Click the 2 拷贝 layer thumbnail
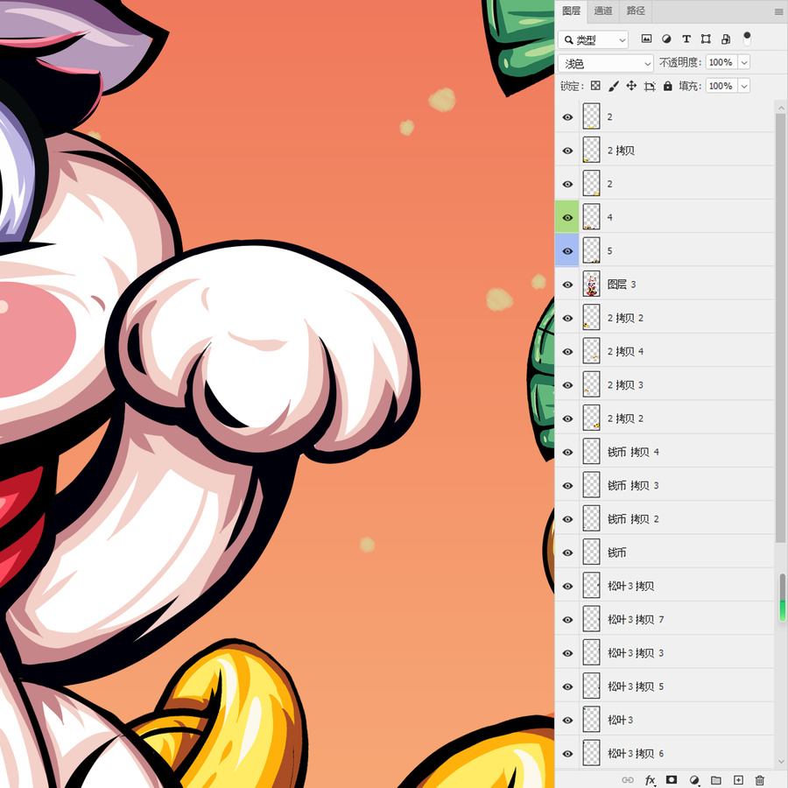Image resolution: width=788 pixels, height=788 pixels. 592,151
